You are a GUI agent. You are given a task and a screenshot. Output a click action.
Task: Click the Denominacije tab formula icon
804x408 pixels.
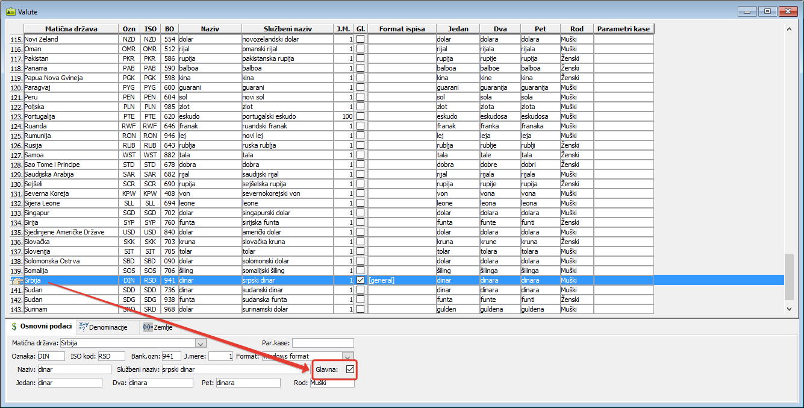click(83, 327)
